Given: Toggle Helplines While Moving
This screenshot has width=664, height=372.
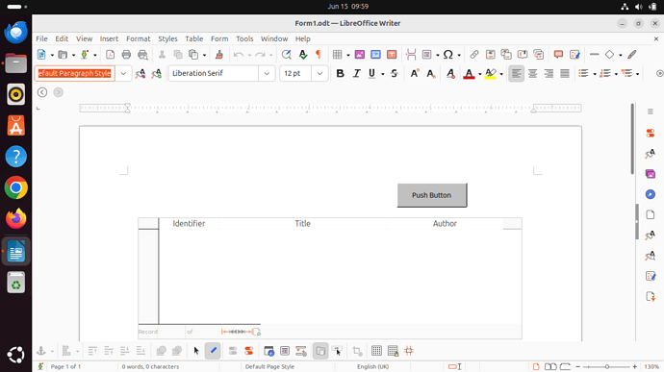Looking at the screenshot, I should [x=409, y=351].
